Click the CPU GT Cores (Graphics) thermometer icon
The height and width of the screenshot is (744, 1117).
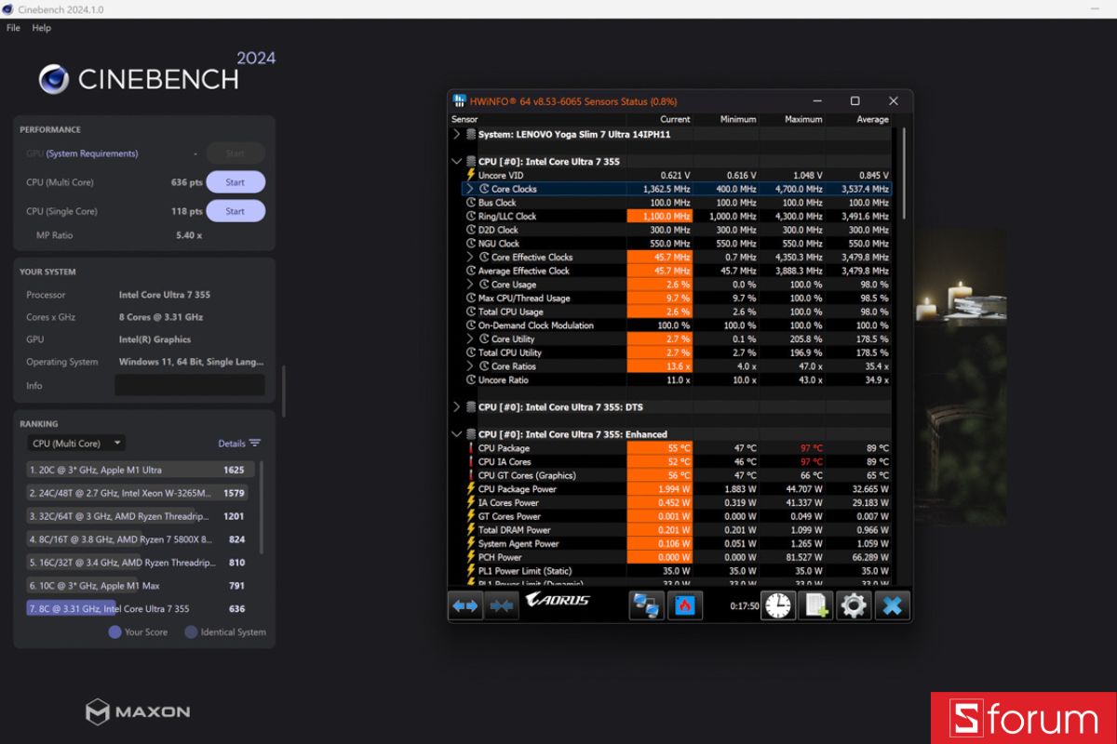[471, 475]
